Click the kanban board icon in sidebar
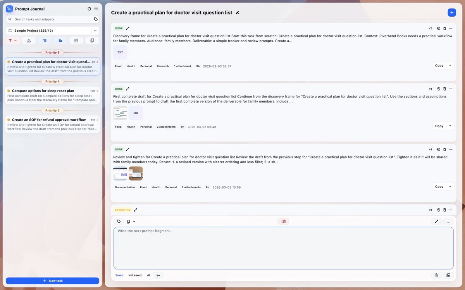Screen dimensions: 465x290 [x=76, y=41]
